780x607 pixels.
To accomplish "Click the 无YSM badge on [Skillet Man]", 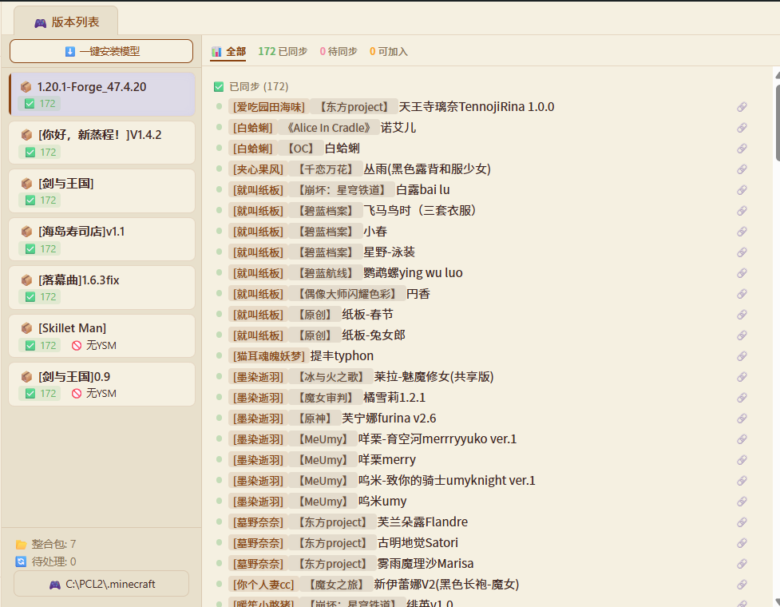I will point(93,345).
